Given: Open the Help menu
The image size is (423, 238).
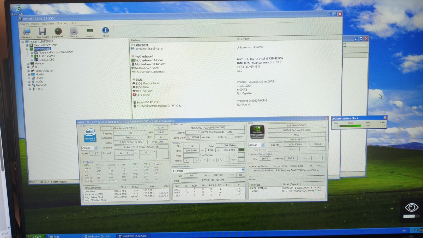Looking at the screenshot, I should (73, 23).
